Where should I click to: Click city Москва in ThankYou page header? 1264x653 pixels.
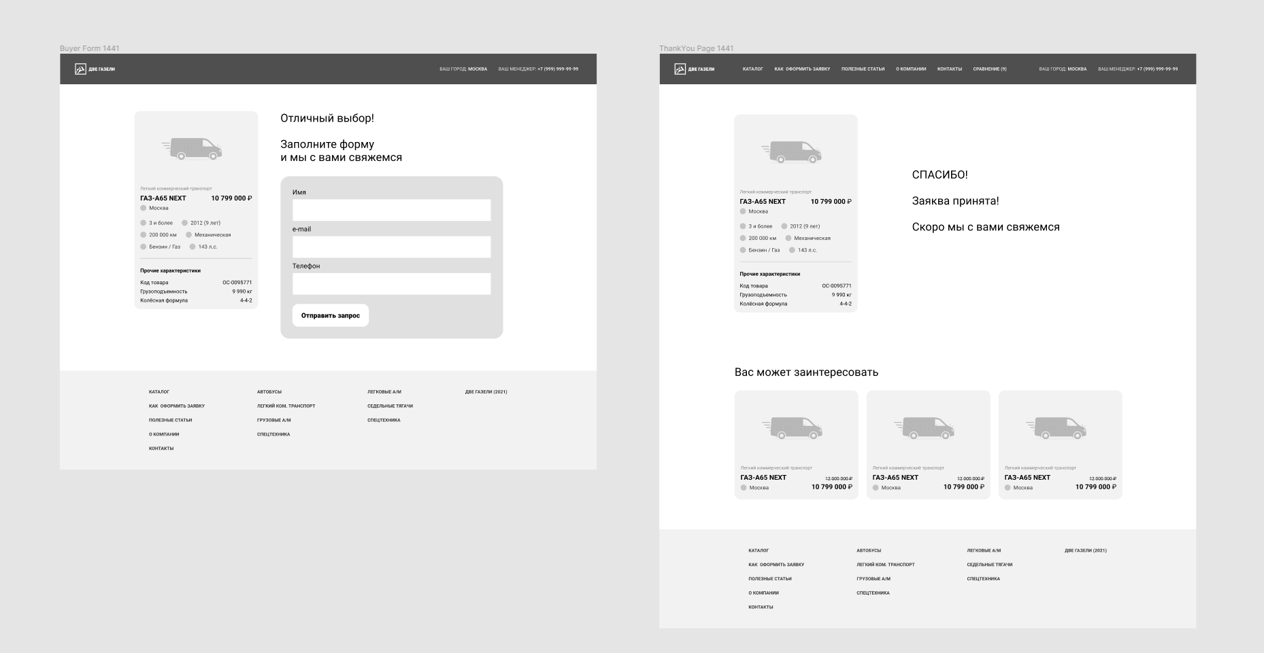[x=1077, y=69]
